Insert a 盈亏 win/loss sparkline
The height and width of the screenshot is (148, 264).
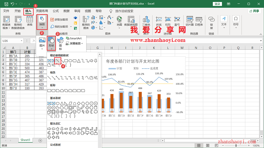(x=177, y=21)
